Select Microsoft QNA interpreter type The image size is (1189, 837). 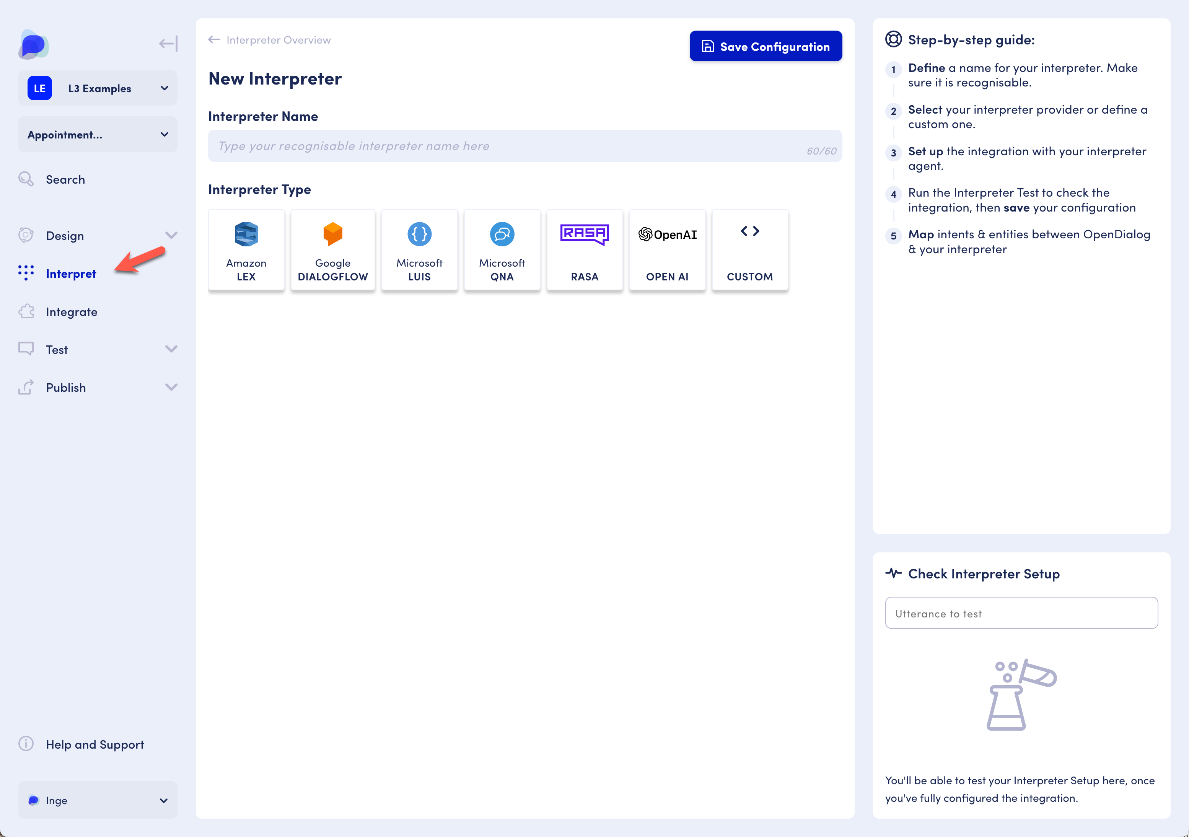501,250
